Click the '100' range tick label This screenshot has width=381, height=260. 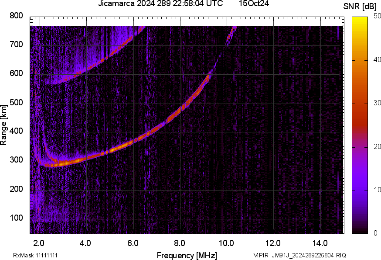(16, 218)
